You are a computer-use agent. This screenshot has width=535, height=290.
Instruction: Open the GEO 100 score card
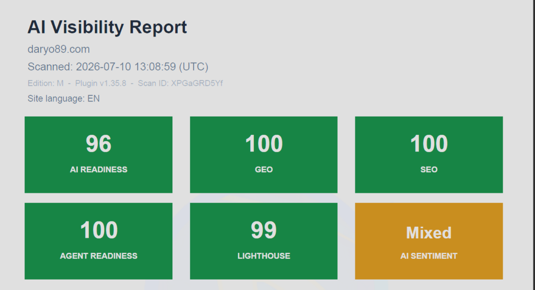(264, 155)
